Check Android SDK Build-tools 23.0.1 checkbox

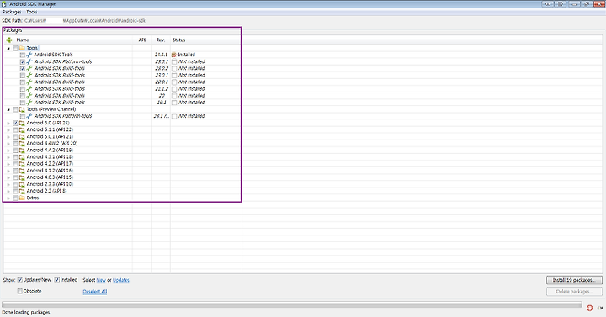click(x=23, y=76)
